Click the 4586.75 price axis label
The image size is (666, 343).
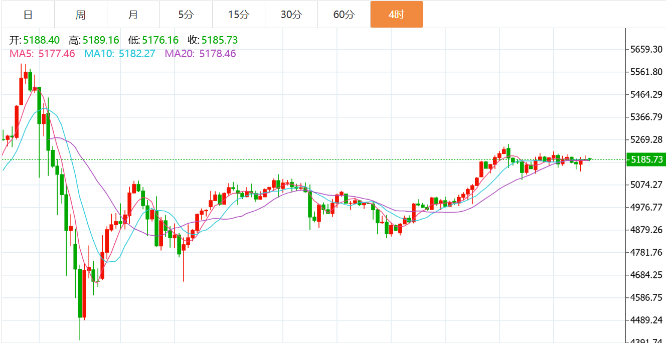646,297
